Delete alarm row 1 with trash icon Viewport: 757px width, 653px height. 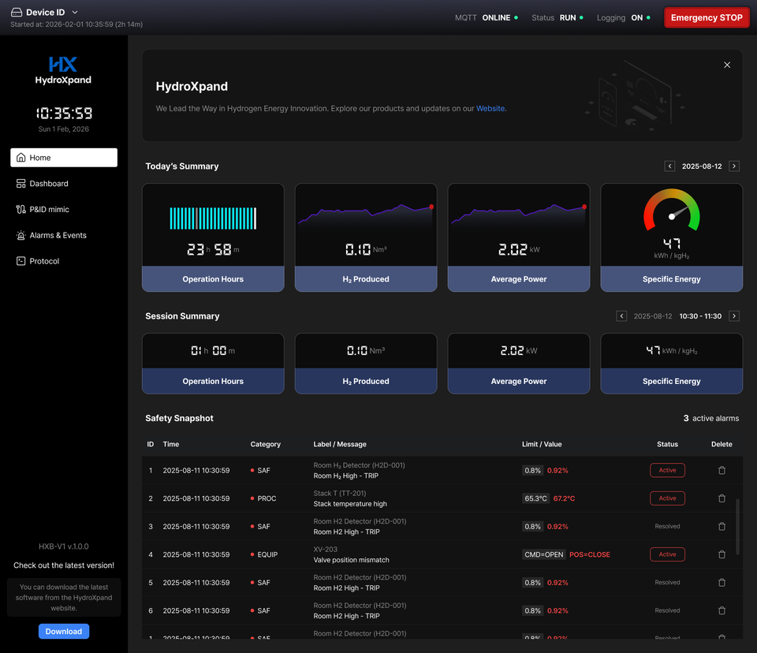(x=722, y=470)
